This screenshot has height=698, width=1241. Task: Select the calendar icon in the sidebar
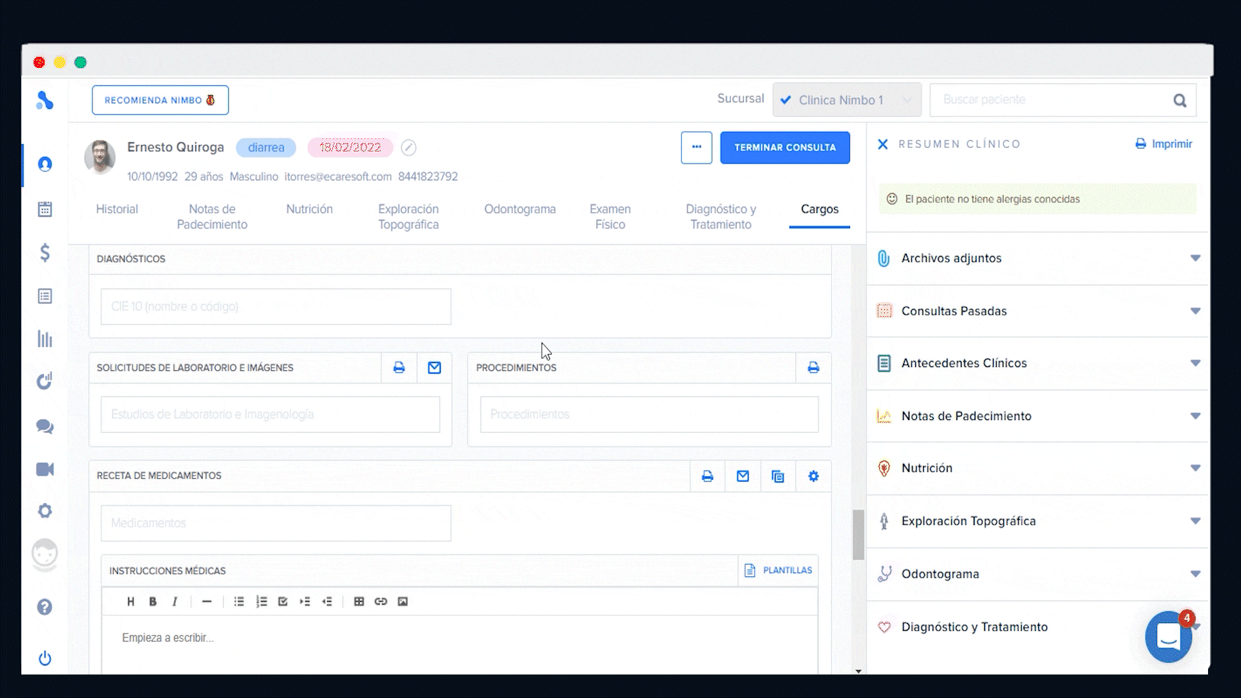45,208
